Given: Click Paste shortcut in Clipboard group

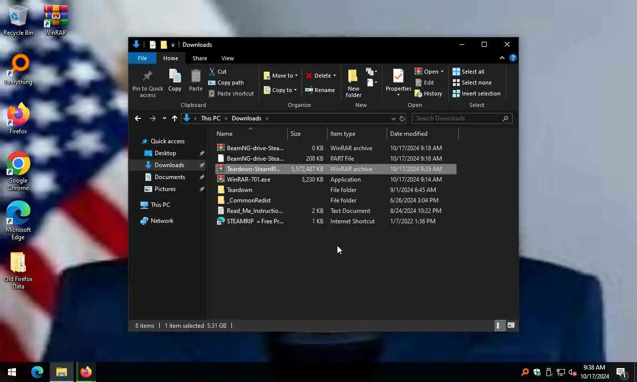Looking at the screenshot, I should point(231,94).
